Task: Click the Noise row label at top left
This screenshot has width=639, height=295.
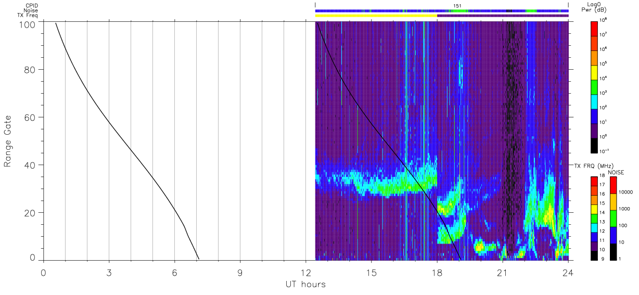Action: [31, 10]
